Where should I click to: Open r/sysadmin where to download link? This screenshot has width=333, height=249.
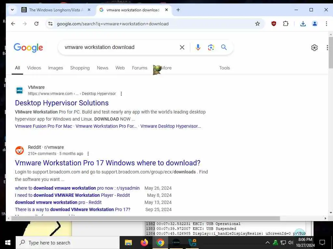point(77,188)
